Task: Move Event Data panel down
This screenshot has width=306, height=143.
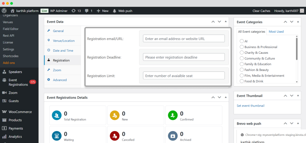Action: [219, 22]
